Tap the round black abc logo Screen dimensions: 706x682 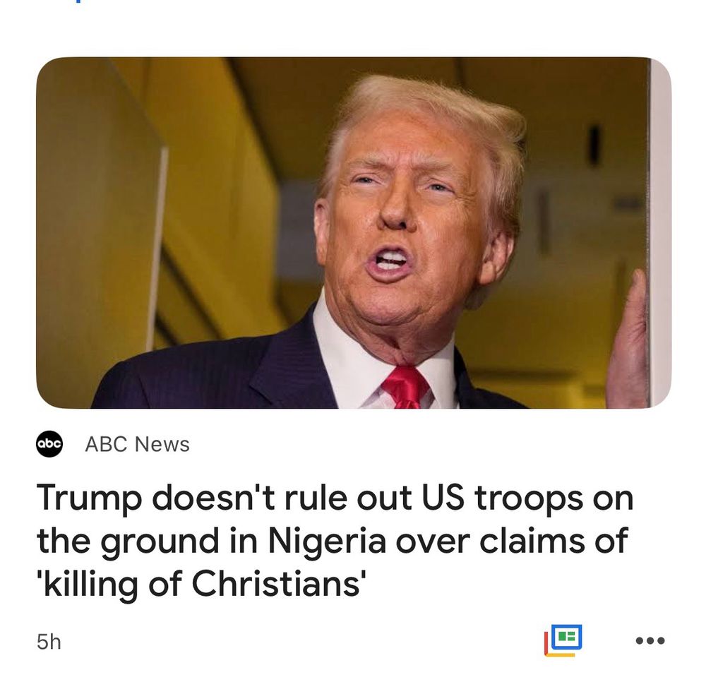pos(49,444)
